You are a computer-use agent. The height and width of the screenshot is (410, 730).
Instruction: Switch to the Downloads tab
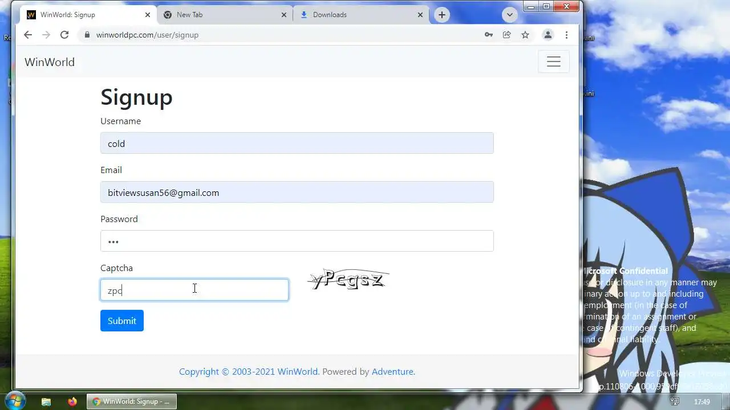pyautogui.click(x=361, y=15)
